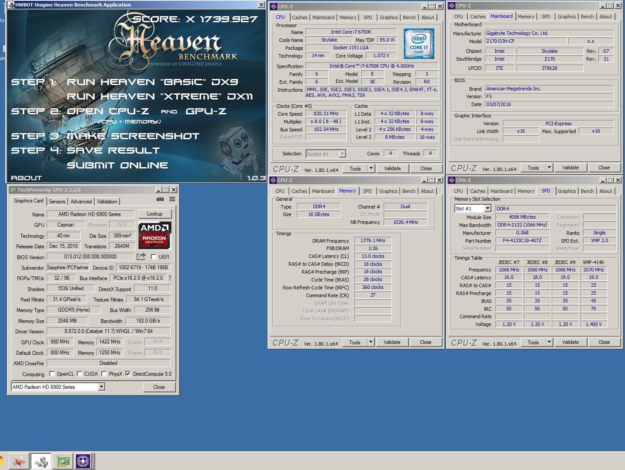
Task: Enable the OpenCL checkbox
Action: (x=52, y=374)
